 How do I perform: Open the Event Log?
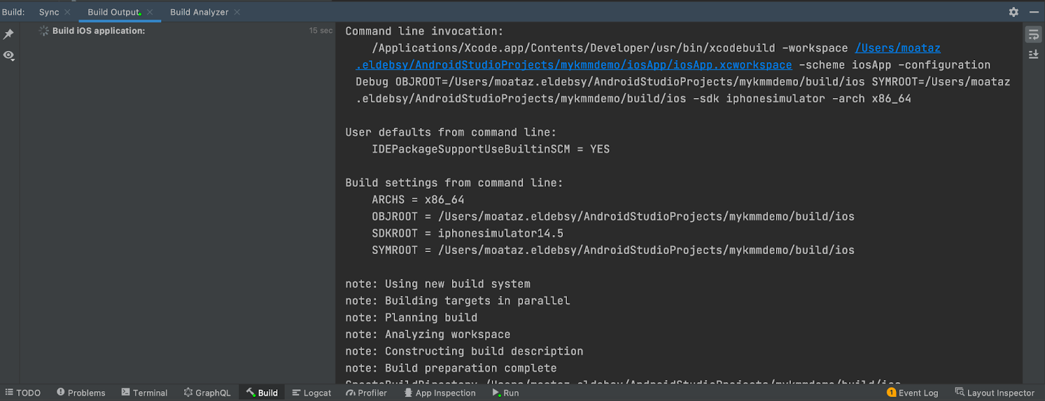point(917,393)
